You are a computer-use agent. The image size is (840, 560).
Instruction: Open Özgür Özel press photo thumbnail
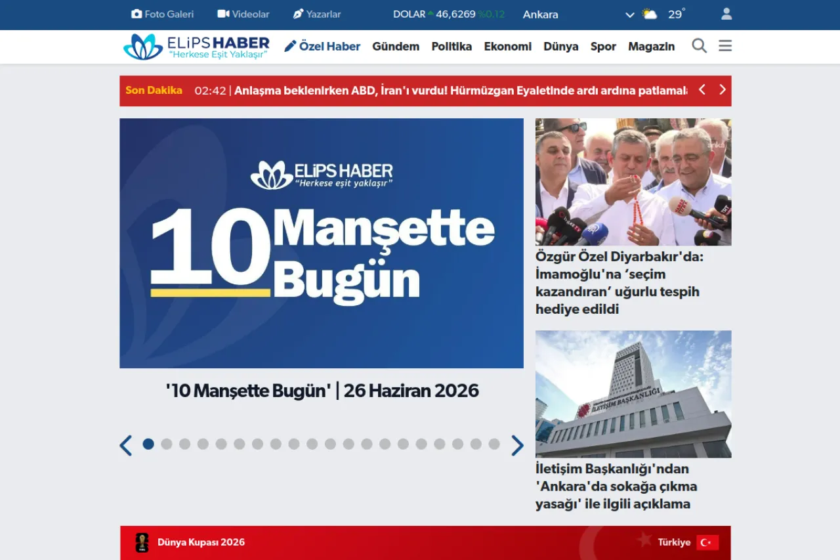[633, 182]
